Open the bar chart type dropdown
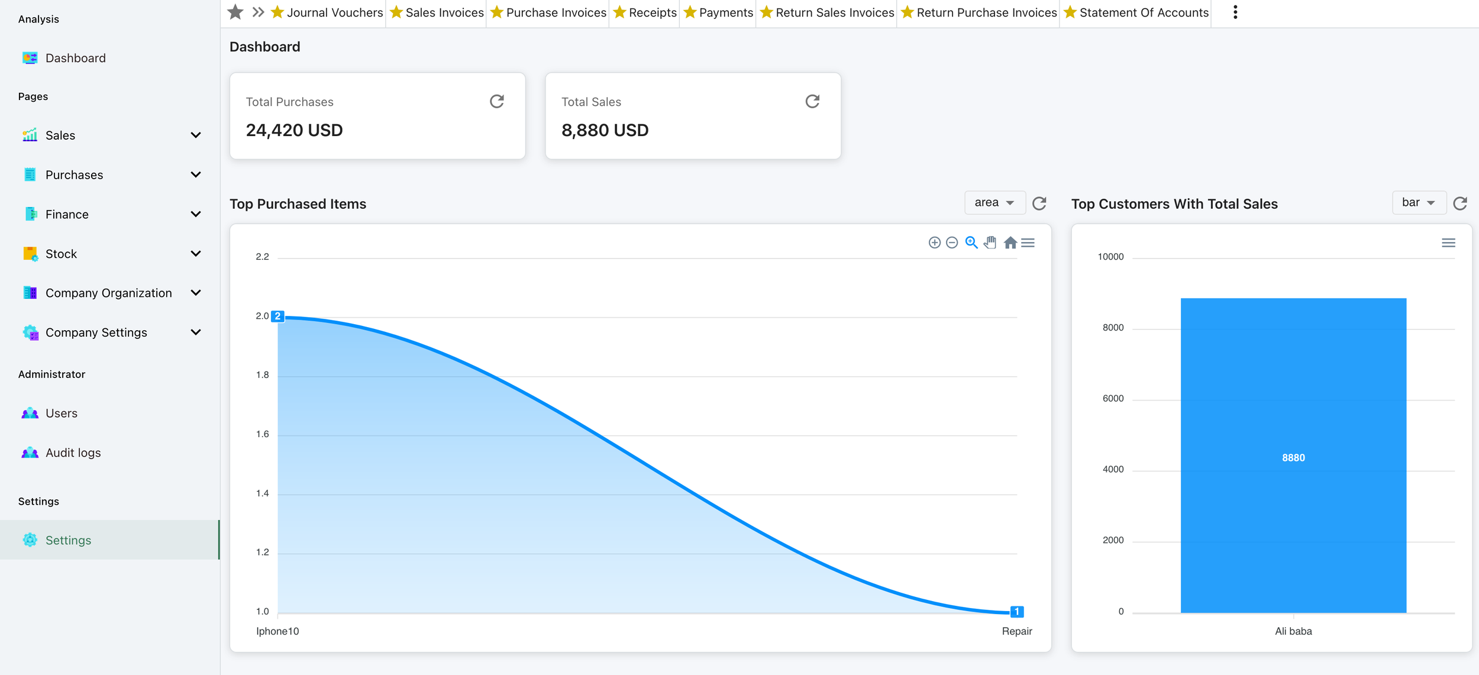 pos(1418,202)
